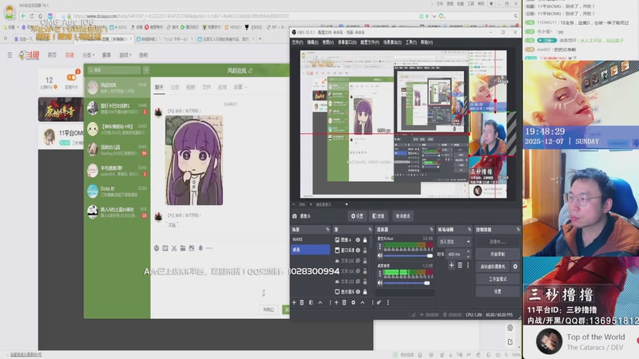The height and width of the screenshot is (359, 639).
Task: Toggle lock on 窗口采集 source
Action: (365, 251)
